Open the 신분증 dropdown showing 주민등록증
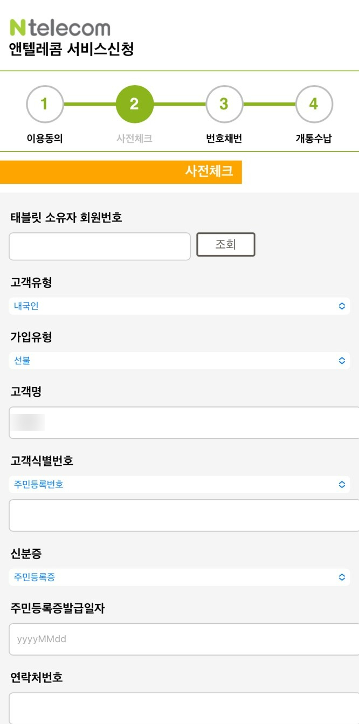Image resolution: width=359 pixels, height=724 pixels. [179, 577]
